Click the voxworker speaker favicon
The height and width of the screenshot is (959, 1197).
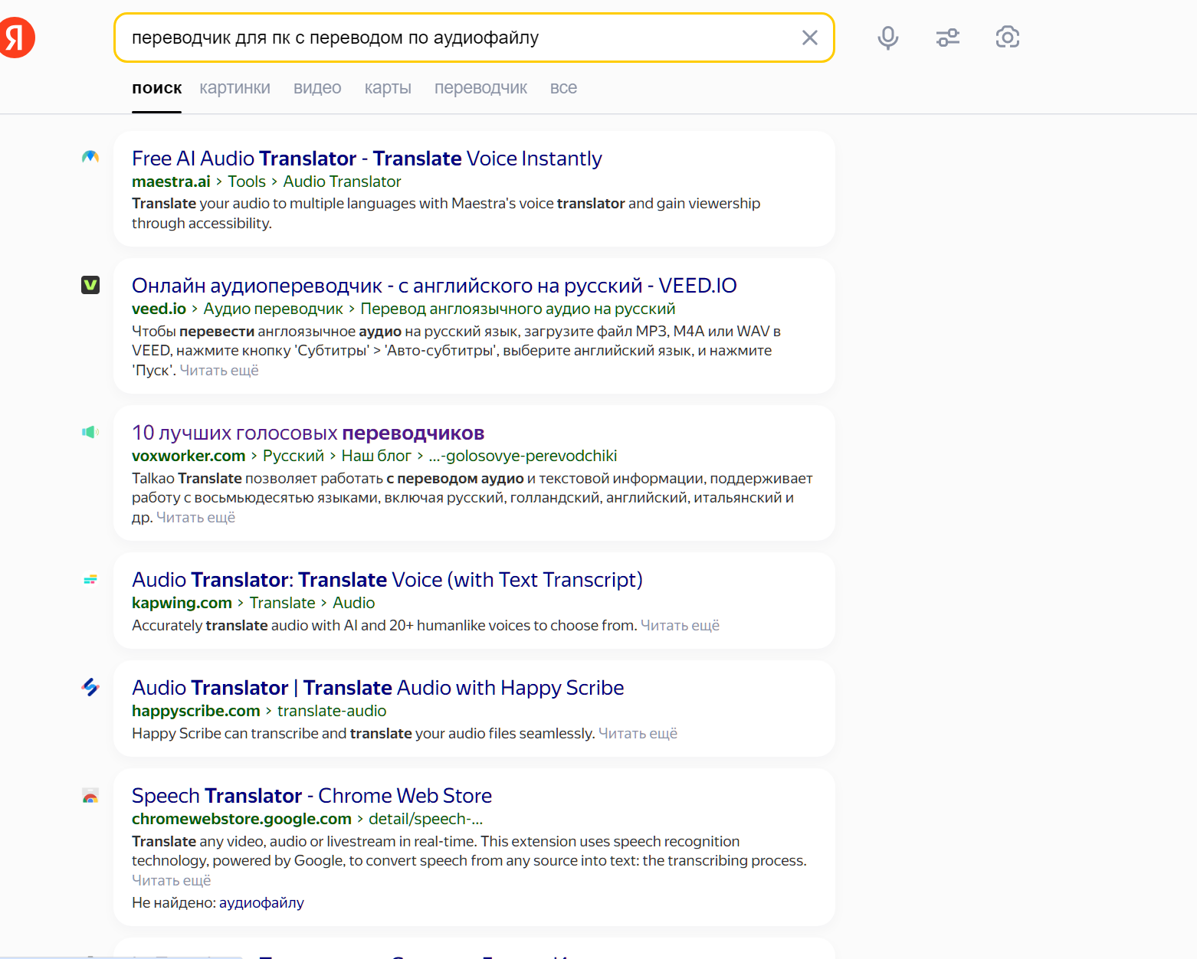90,432
